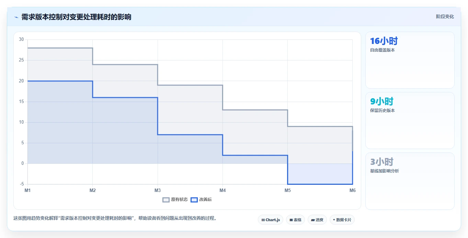Open the 9小时 保留历史版本 card
The image size is (468, 238).
click(410, 121)
